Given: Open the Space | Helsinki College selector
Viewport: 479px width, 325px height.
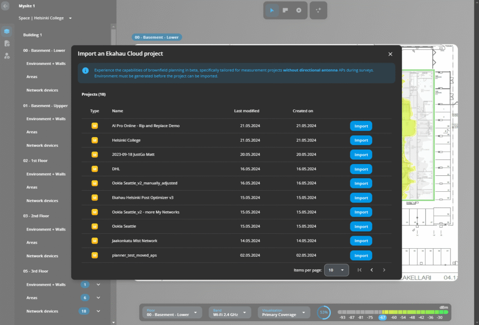Looking at the screenshot, I should pyautogui.click(x=44, y=18).
